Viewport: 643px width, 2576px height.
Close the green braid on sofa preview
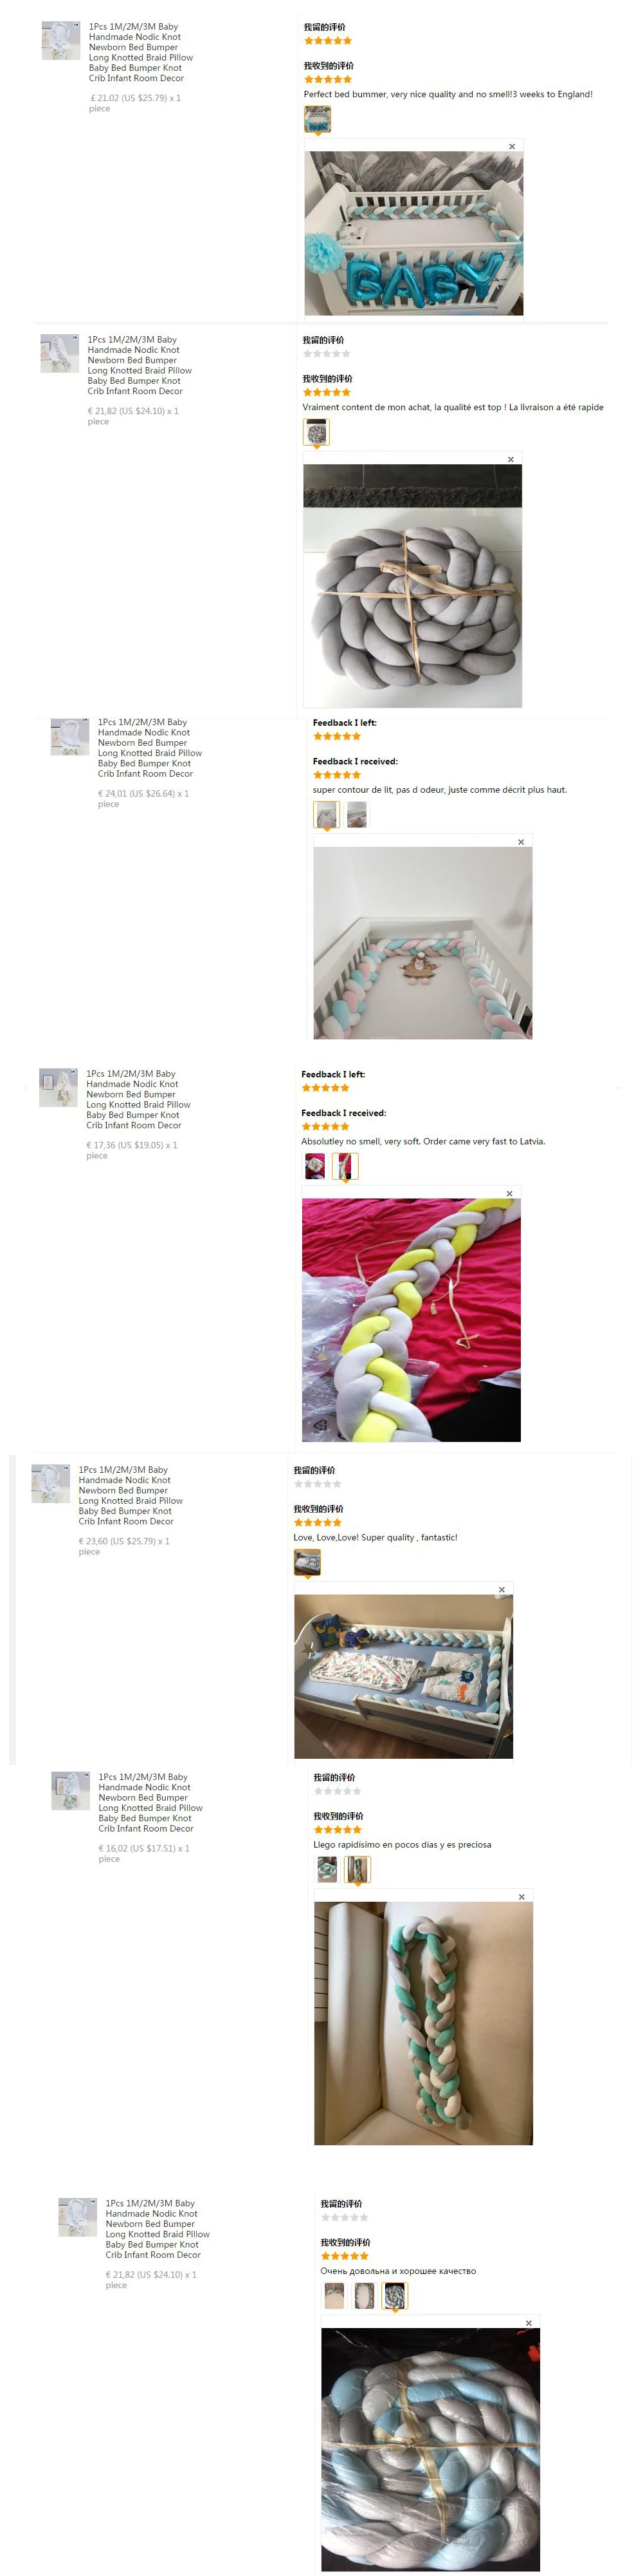[521, 1896]
